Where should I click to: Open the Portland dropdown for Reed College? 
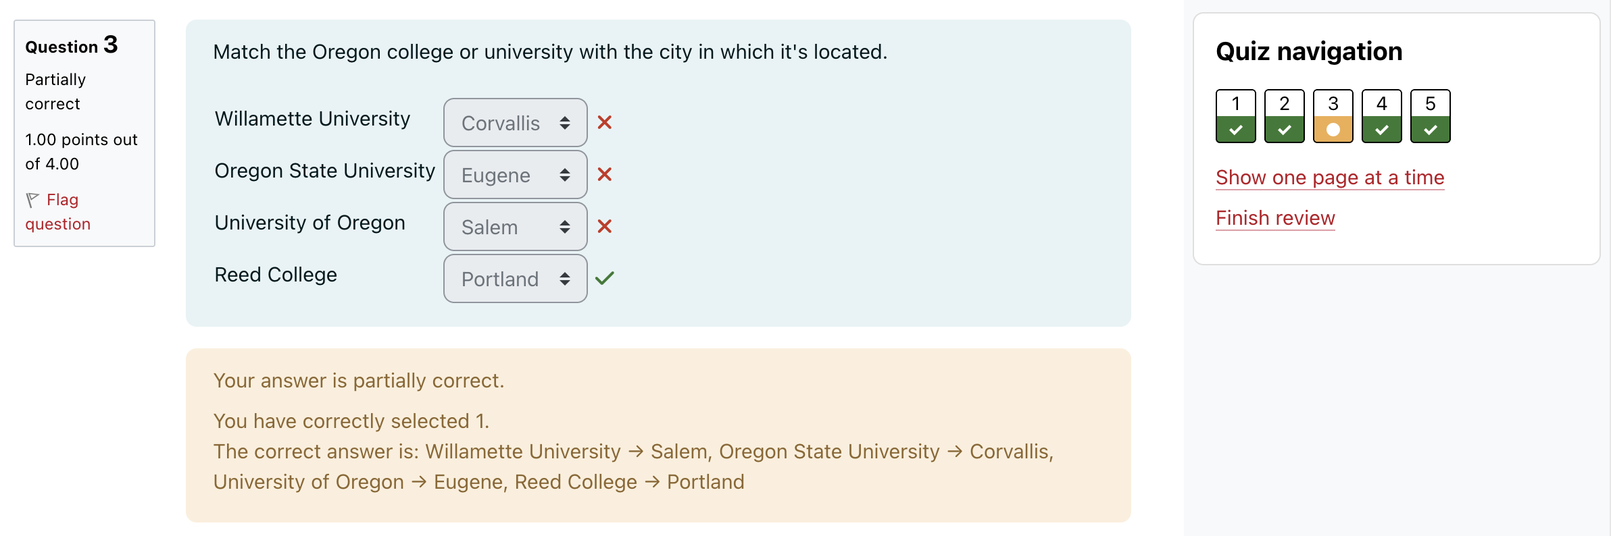point(515,278)
